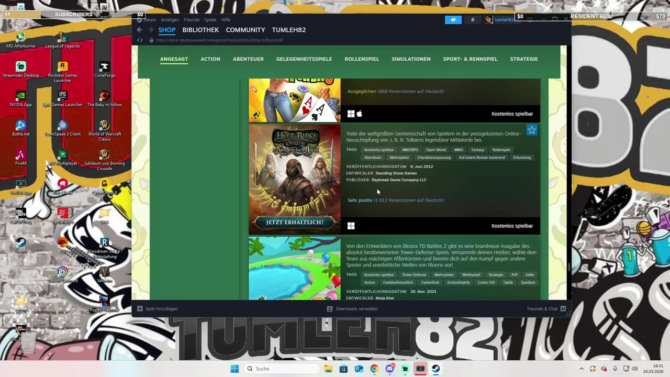Open Google Chrome from taskbar

coord(374,369)
